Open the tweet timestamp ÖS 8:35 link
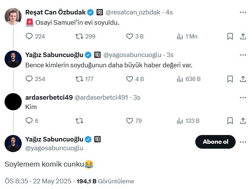The image size is (252, 189). 17,181
